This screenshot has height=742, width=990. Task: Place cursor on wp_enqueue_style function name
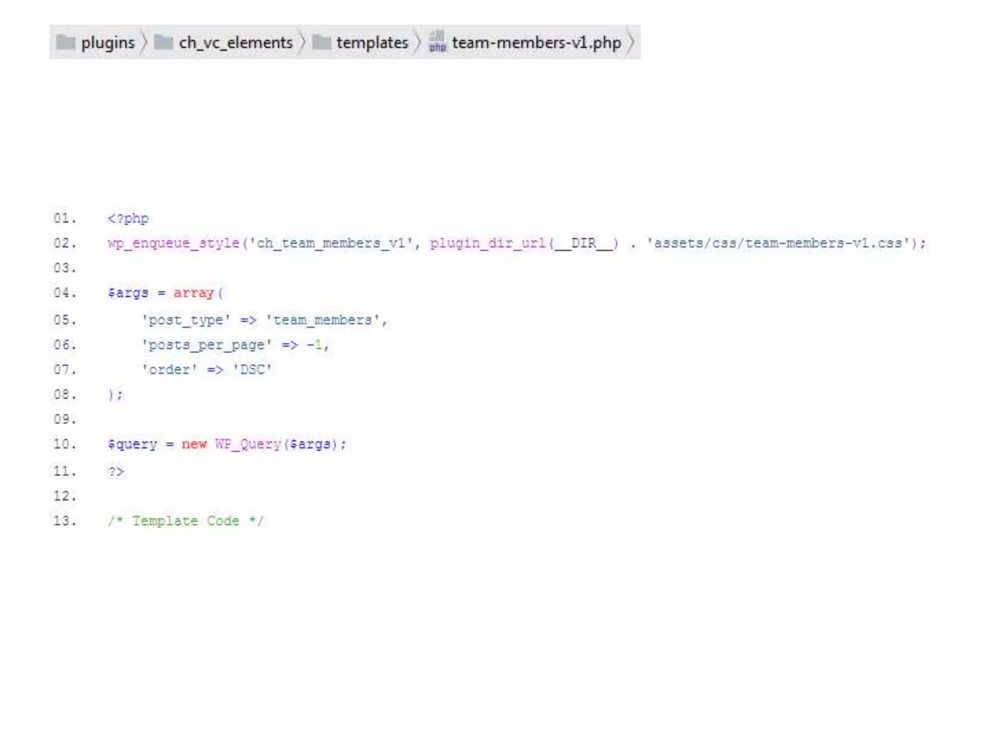coord(174,243)
